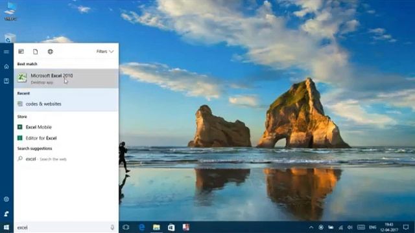Show hidden system tray icons
This screenshot has width=415, height=233.
click(x=311, y=227)
